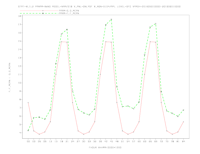
Task: Click x-axis forecast hour label 09
Action: point(45,141)
